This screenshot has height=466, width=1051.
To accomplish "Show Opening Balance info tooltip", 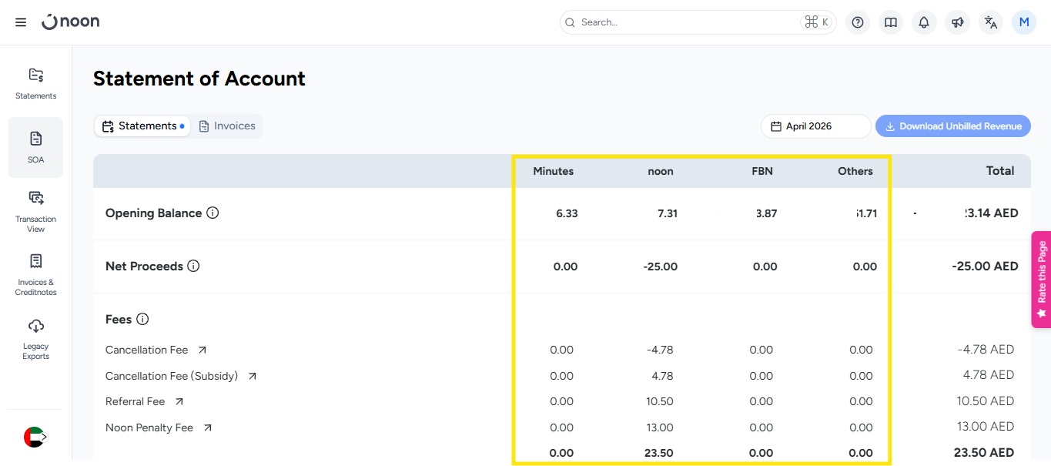I will tap(213, 213).
